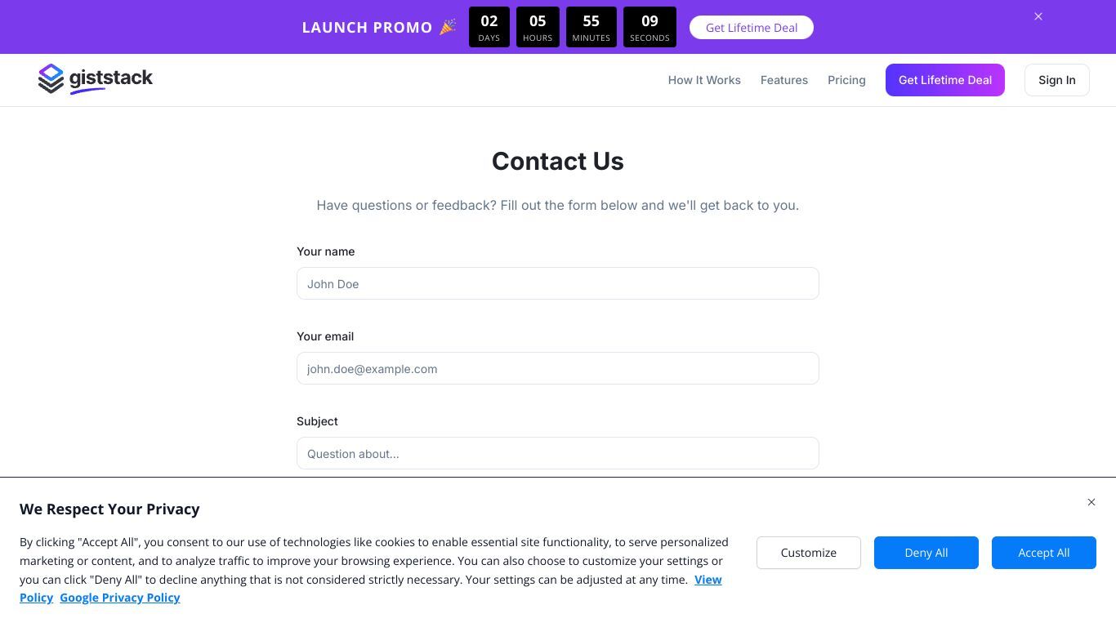Screen dimensions: 1116x627
Task: Close the privacy consent banner
Action: [1091, 502]
